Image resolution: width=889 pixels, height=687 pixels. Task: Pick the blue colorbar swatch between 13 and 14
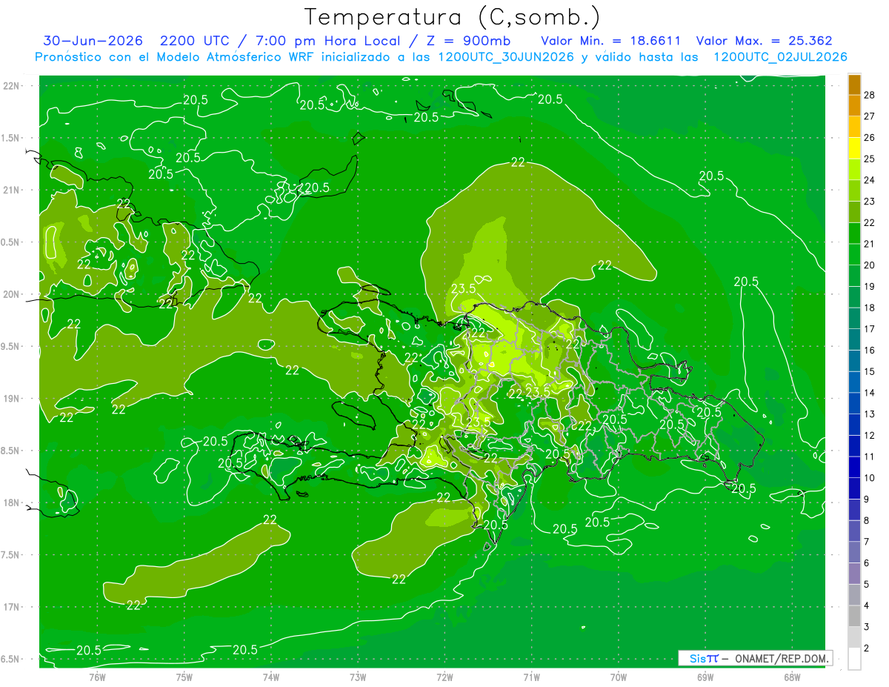(x=854, y=403)
